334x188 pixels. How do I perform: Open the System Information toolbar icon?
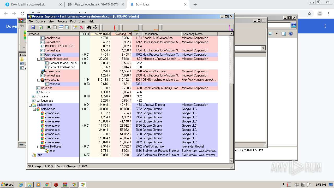pyautogui.click(x=49, y=27)
